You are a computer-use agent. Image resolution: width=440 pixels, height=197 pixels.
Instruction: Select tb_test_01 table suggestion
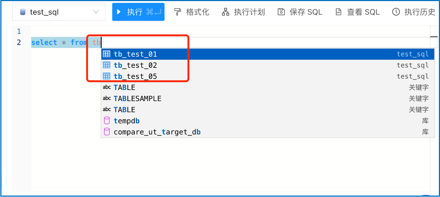pos(135,54)
